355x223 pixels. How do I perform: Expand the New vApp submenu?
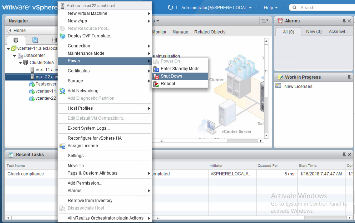[x=149, y=21]
